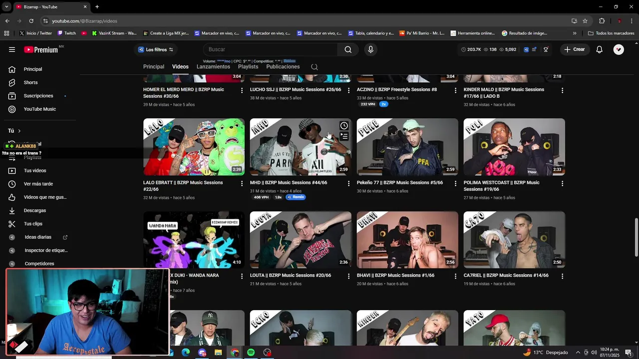Reload the page in Chrome
Image resolution: width=639 pixels, height=359 pixels.
point(31,21)
